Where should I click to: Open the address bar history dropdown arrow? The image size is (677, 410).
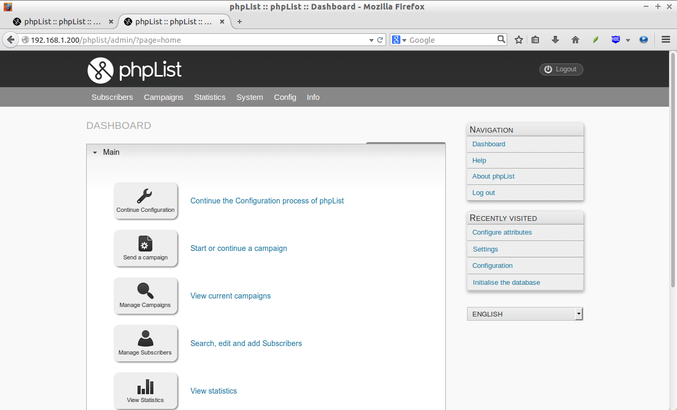pos(371,40)
